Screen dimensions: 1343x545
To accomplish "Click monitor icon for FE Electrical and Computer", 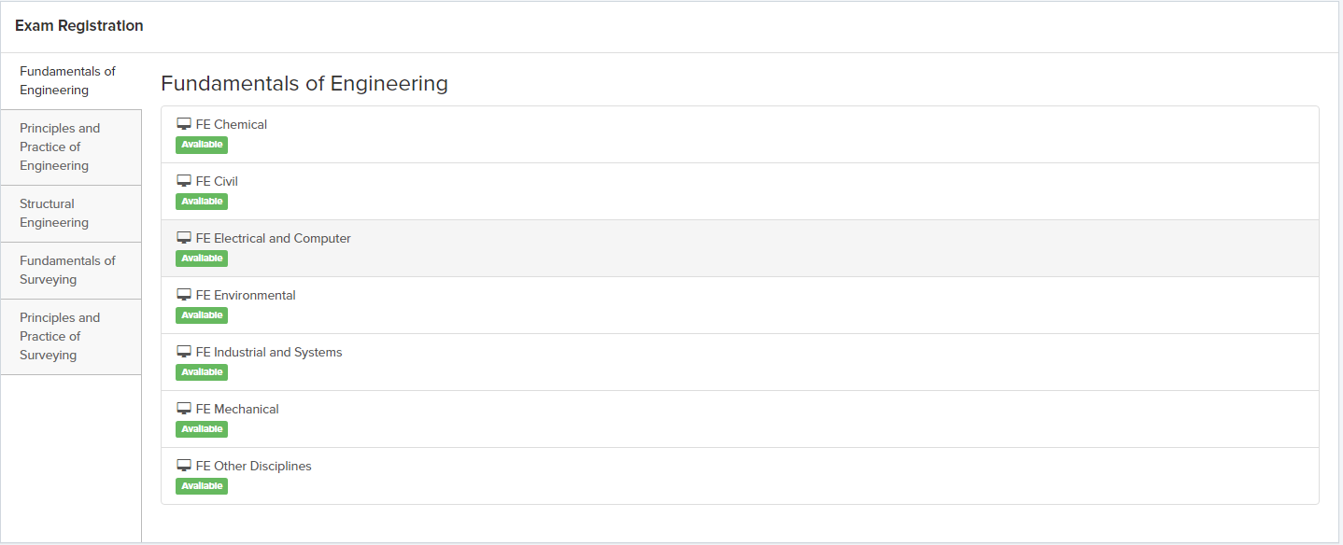I will [x=184, y=238].
